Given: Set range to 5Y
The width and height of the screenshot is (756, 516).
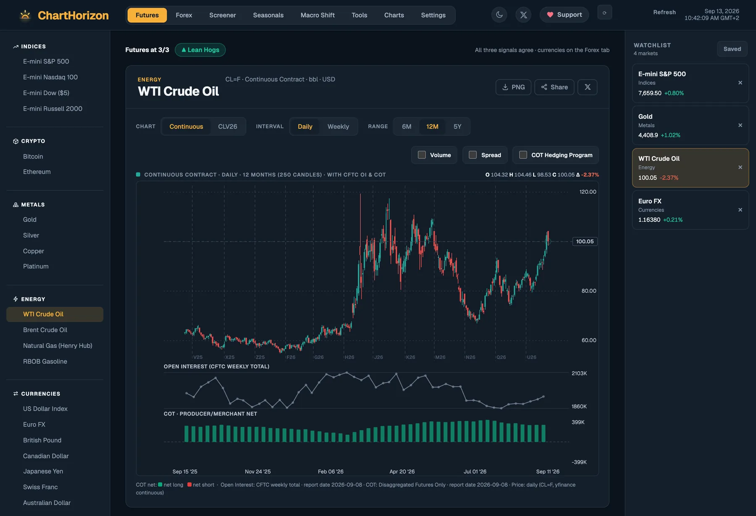Looking at the screenshot, I should [x=457, y=126].
